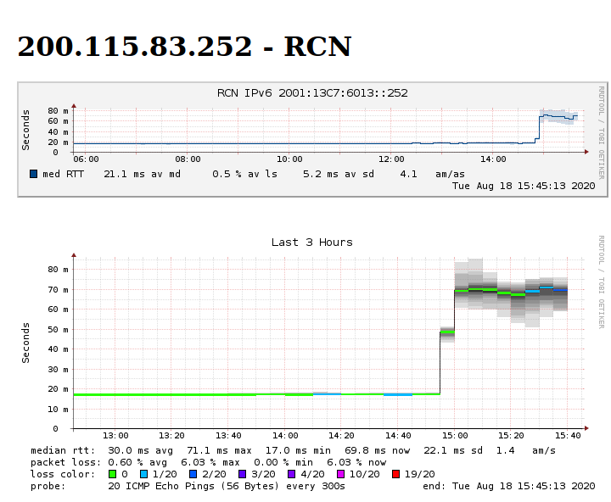Click the magenta 10/20 loss swatch

click(x=339, y=474)
